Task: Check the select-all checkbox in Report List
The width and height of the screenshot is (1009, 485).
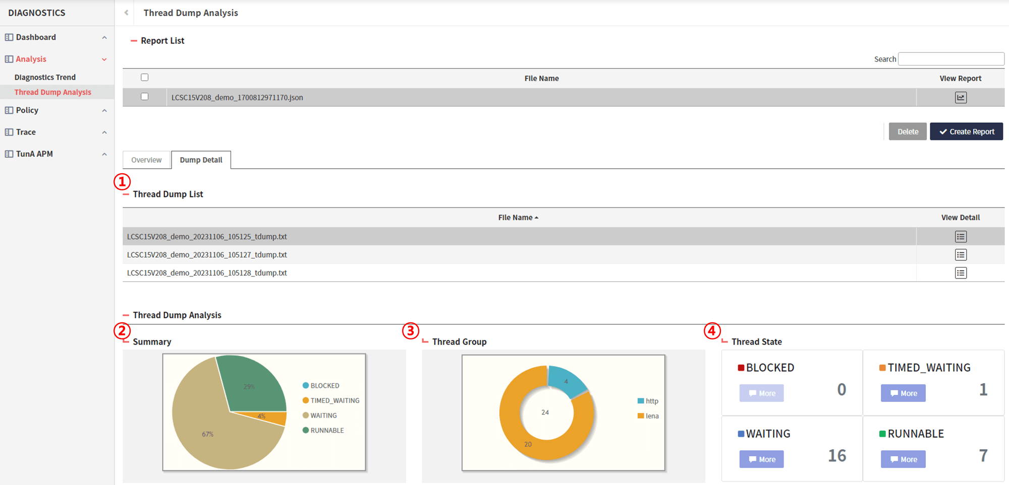Action: (x=144, y=77)
